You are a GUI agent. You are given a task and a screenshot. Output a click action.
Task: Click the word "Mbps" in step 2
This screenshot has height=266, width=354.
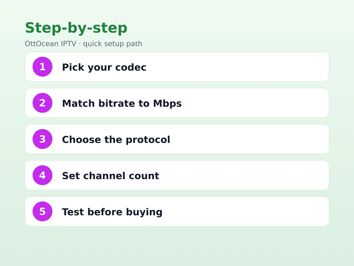pyautogui.click(x=167, y=103)
